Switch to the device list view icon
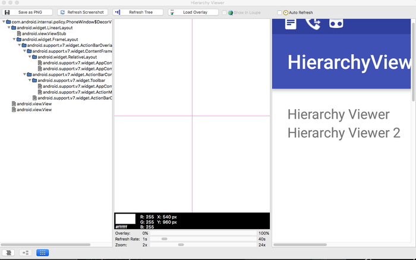 8,253
